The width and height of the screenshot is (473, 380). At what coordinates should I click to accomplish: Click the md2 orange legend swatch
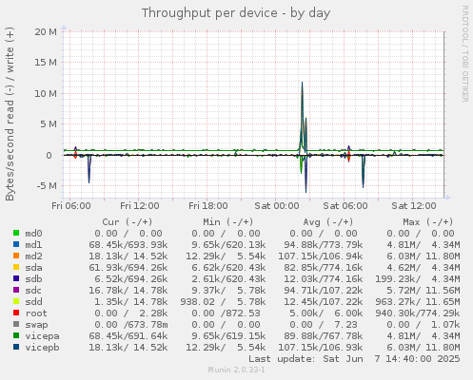coord(16,256)
